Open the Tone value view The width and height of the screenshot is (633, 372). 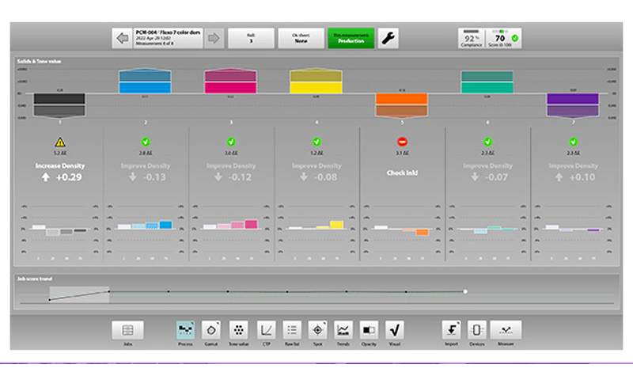(239, 330)
